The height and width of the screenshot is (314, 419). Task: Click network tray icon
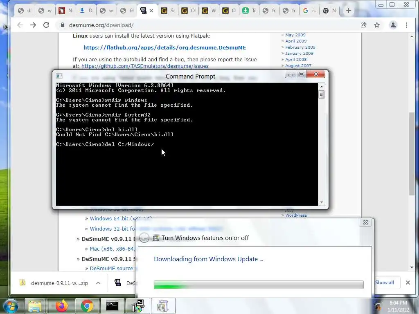[x=378, y=306]
